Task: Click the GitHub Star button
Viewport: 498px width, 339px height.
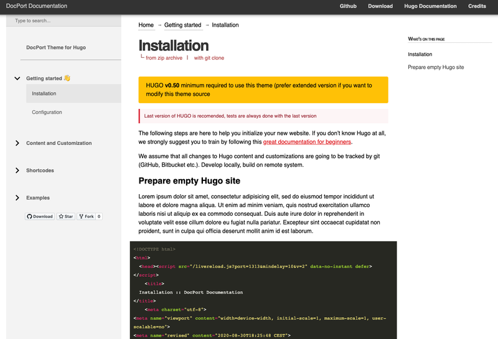Action: (x=66, y=216)
